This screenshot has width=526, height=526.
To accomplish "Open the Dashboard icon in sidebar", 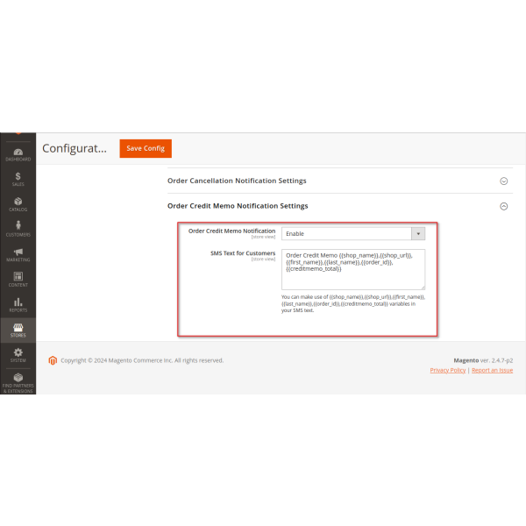I will (x=18, y=153).
